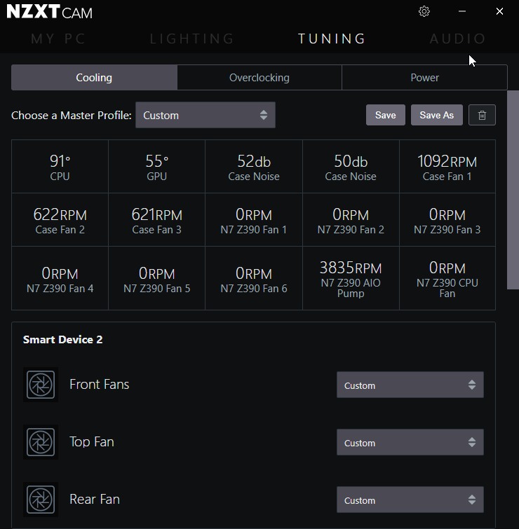Screen dimensions: 519x529
Task: Click the N7 Z390 Fan 6 tile
Action: point(254,278)
